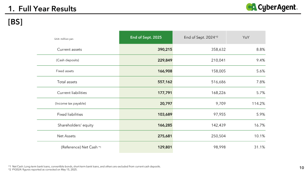Click the YoY column header

pos(246,37)
